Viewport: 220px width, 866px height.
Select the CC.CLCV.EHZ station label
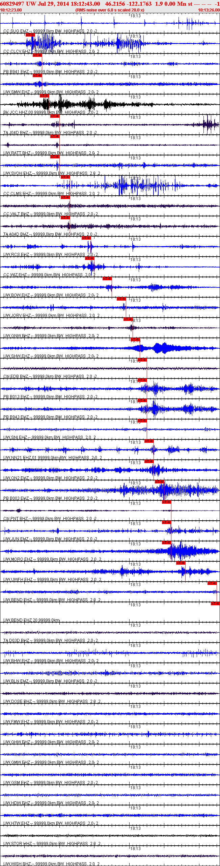coord(51,51)
